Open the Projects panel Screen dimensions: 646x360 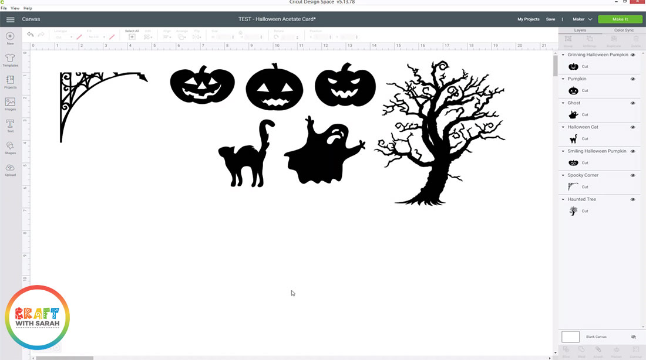coord(10,81)
